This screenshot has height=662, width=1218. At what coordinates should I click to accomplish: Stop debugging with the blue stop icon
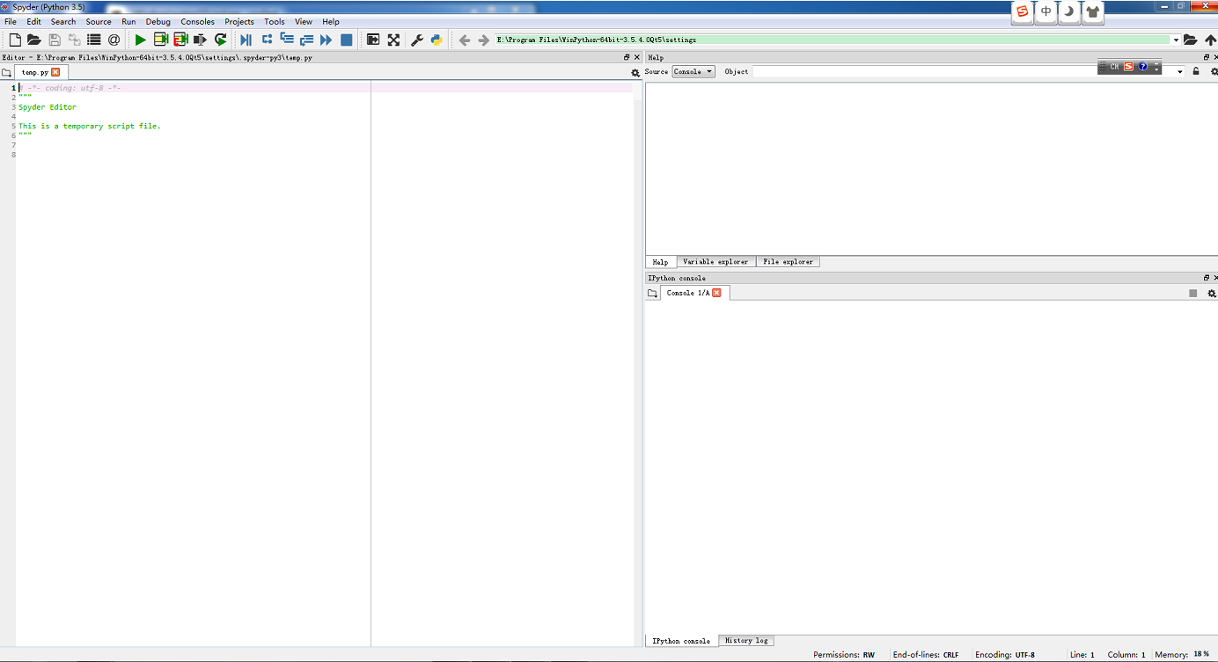coord(345,40)
